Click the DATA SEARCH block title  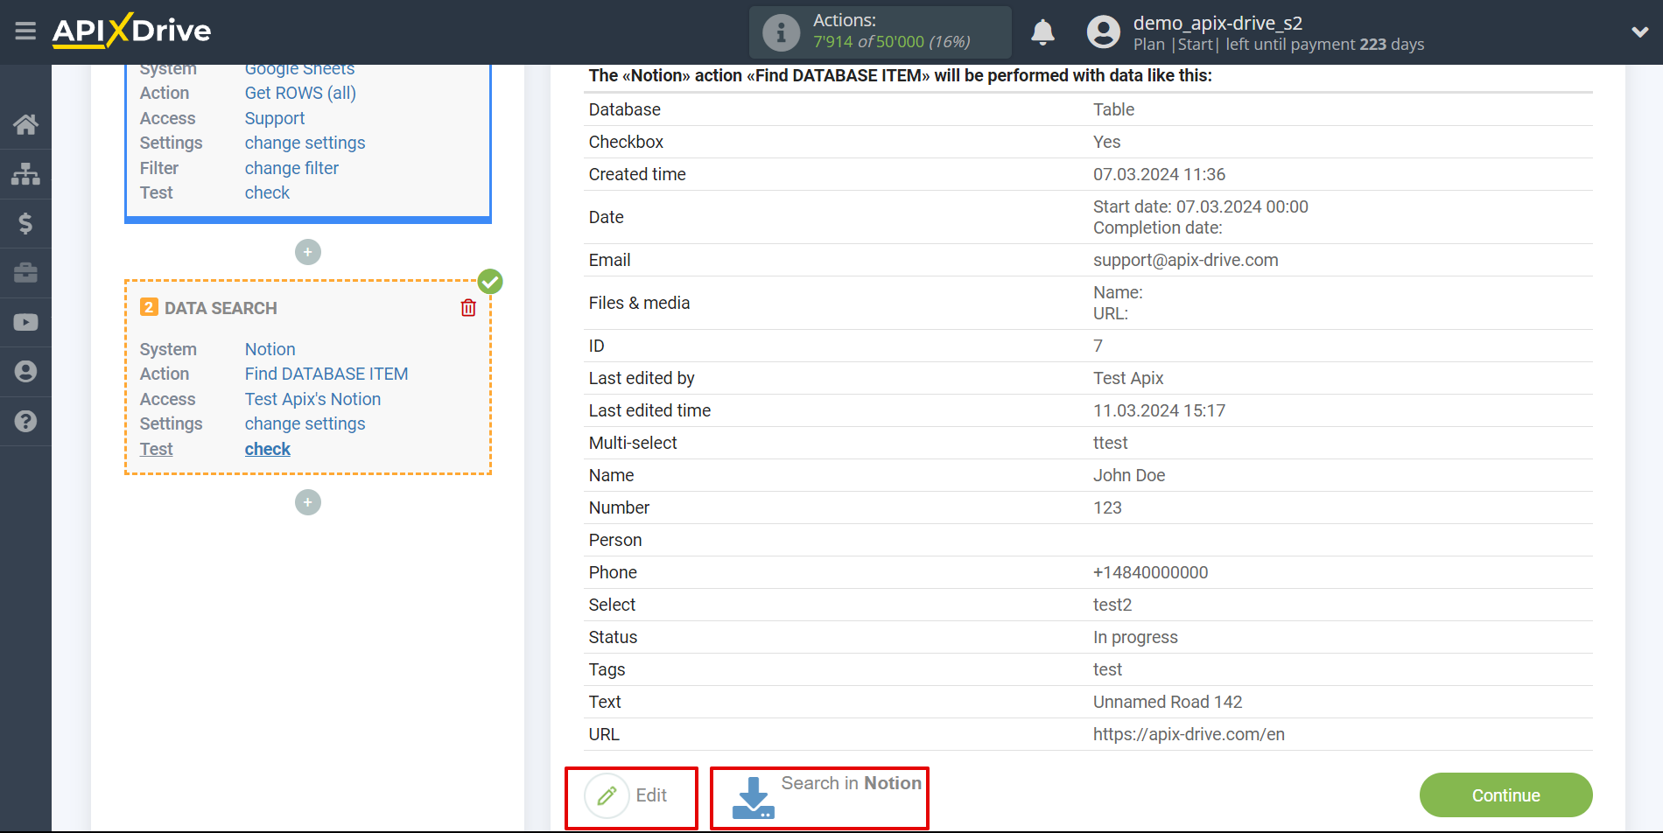click(x=221, y=308)
